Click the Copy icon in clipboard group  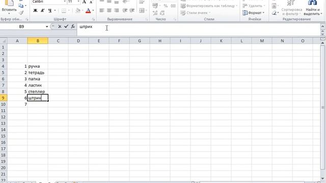[21, 6]
